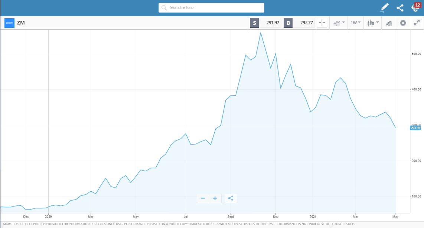
Task: Expand the chart type dropdown arrow
Action: (342, 23)
